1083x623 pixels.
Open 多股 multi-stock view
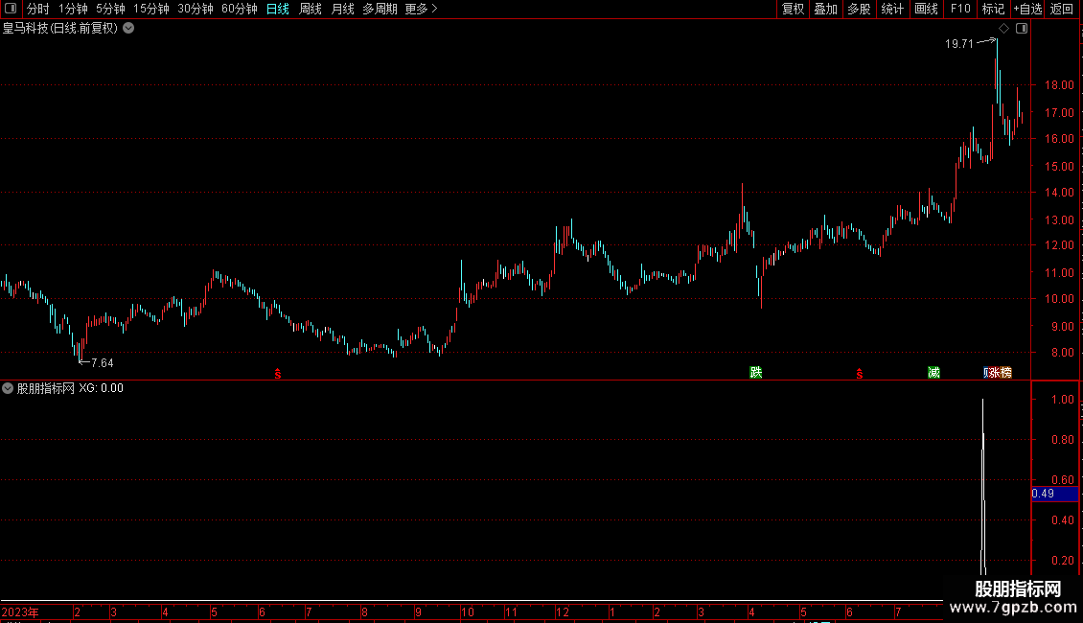pyautogui.click(x=859, y=9)
